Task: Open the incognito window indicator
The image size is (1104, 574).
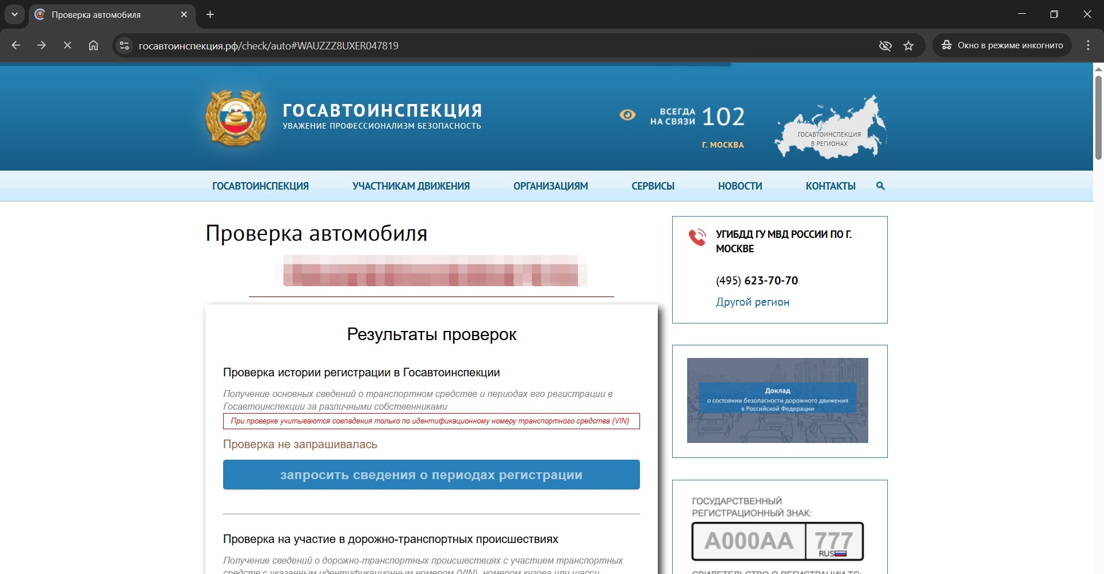Action: (x=1002, y=45)
